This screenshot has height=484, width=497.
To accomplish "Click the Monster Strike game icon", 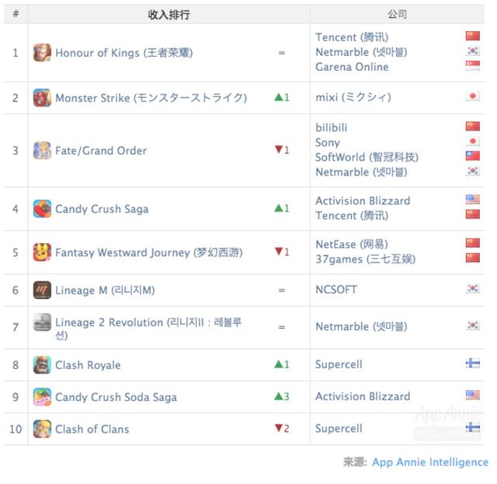I will pyautogui.click(x=42, y=98).
